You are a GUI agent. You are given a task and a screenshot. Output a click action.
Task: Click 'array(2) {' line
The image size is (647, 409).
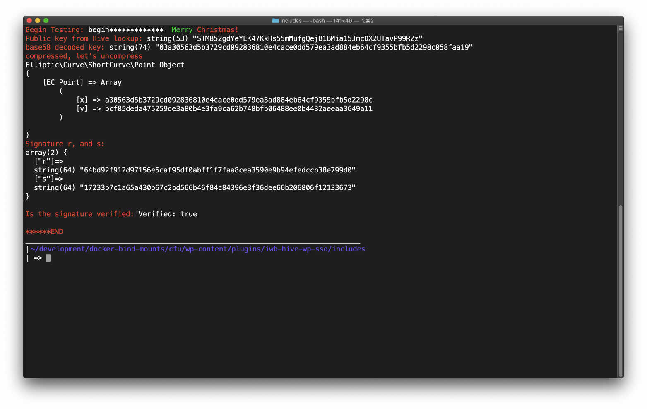pyautogui.click(x=46, y=153)
